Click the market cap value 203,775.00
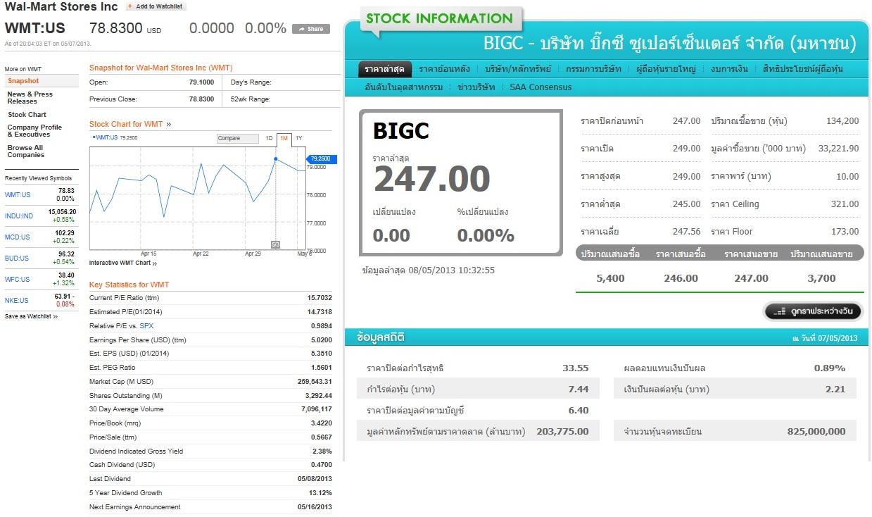Image resolution: width=872 pixels, height=517 pixels. point(562,432)
